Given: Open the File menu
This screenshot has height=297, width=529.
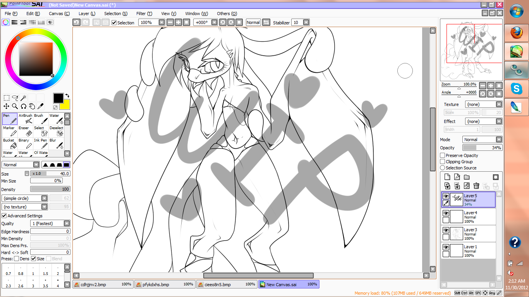Looking at the screenshot, I should [11, 14].
